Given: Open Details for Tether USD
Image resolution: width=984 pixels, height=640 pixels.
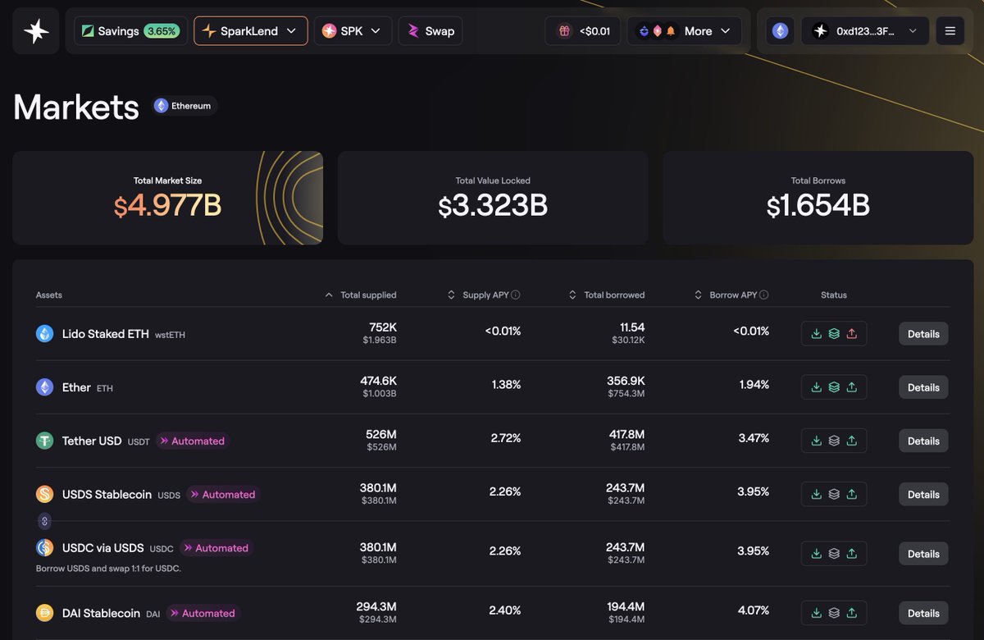Looking at the screenshot, I should [923, 441].
